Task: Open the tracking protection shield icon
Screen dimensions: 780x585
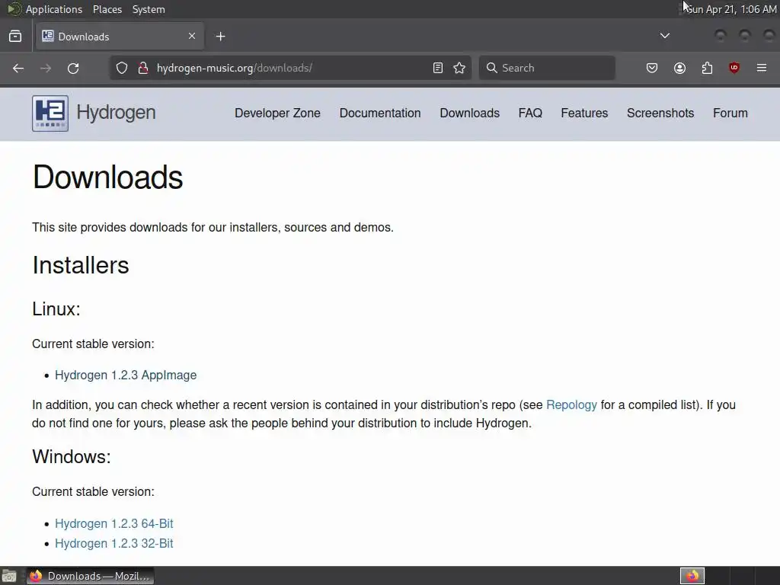Action: tap(122, 68)
